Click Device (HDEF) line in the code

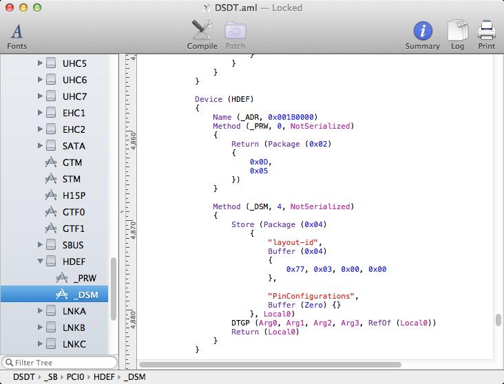(x=224, y=99)
